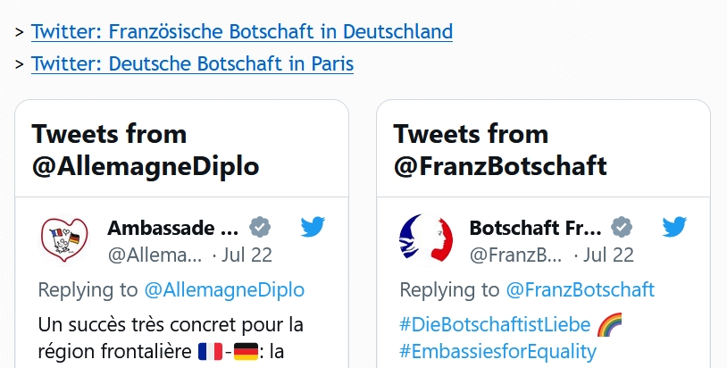
Task: Open Twitter: Deutsche Botschaft in Paris link
Action: pos(192,63)
